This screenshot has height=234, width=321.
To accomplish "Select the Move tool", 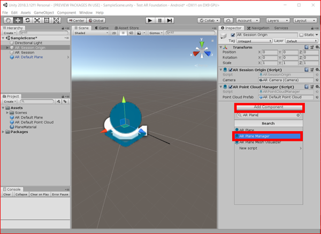I will click(x=18, y=20).
